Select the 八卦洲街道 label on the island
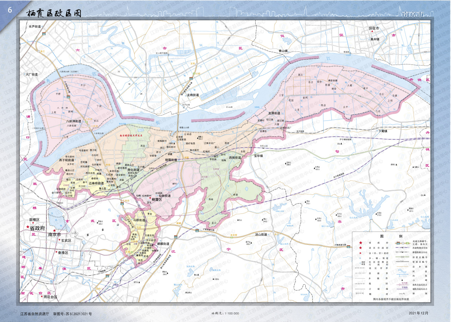This screenshot has width=451, height=322. 74,121
